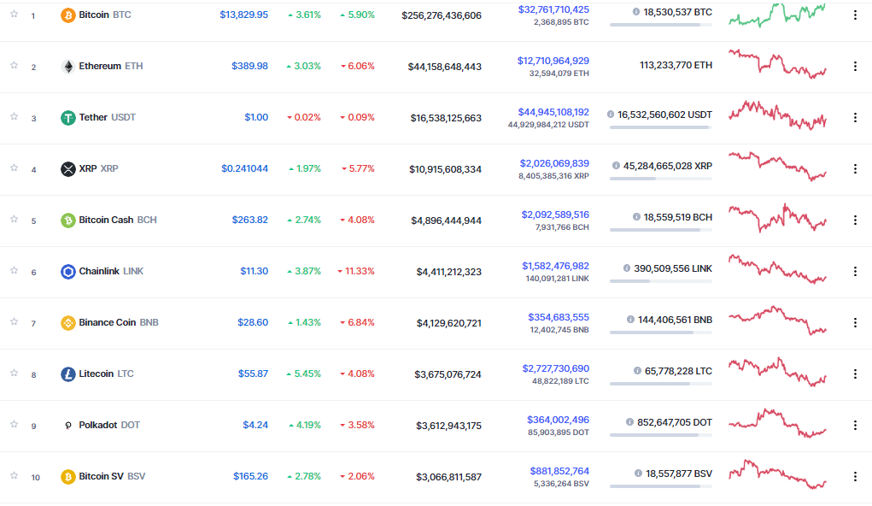Image resolution: width=872 pixels, height=506 pixels.
Task: Open Tether row's three-dot menu
Action: 855,117
